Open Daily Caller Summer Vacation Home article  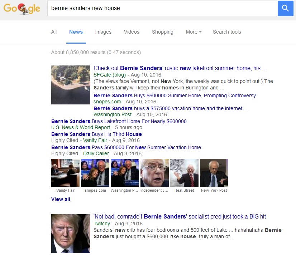[x=126, y=147]
